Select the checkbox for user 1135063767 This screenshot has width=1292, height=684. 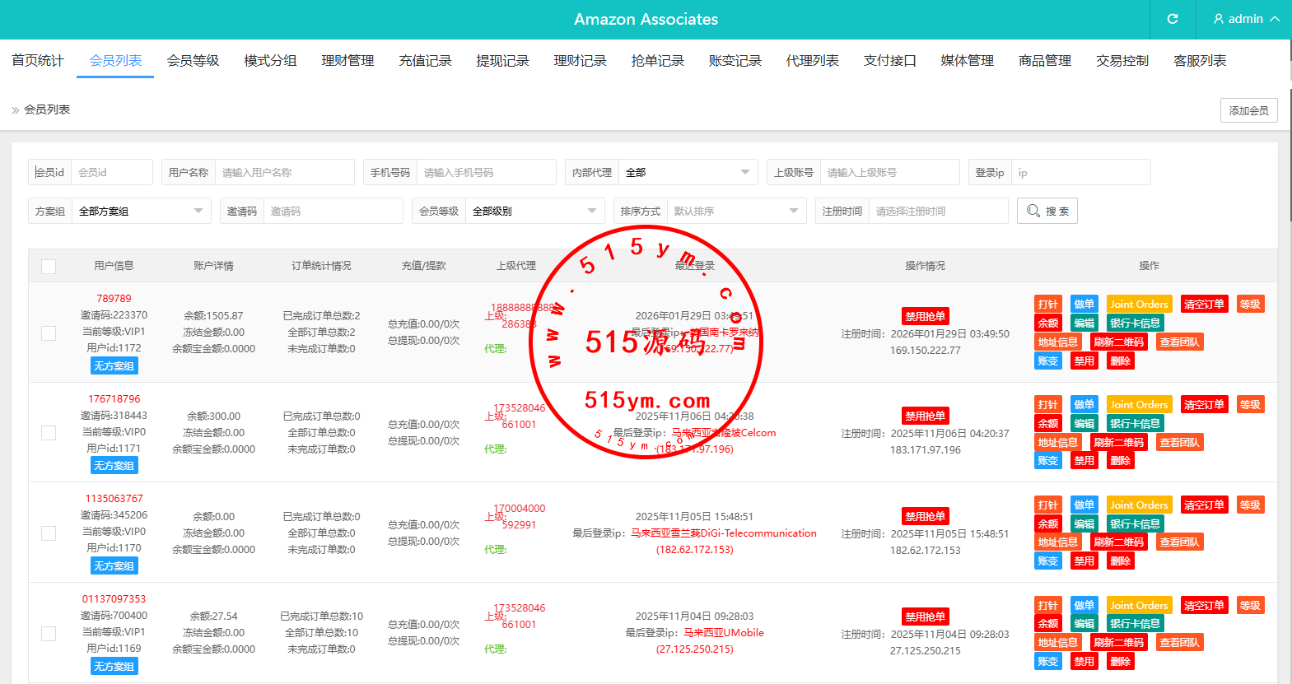(49, 533)
